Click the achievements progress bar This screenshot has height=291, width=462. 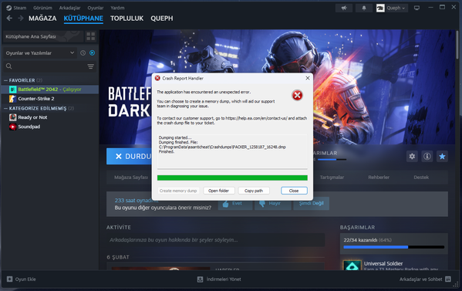393,247
